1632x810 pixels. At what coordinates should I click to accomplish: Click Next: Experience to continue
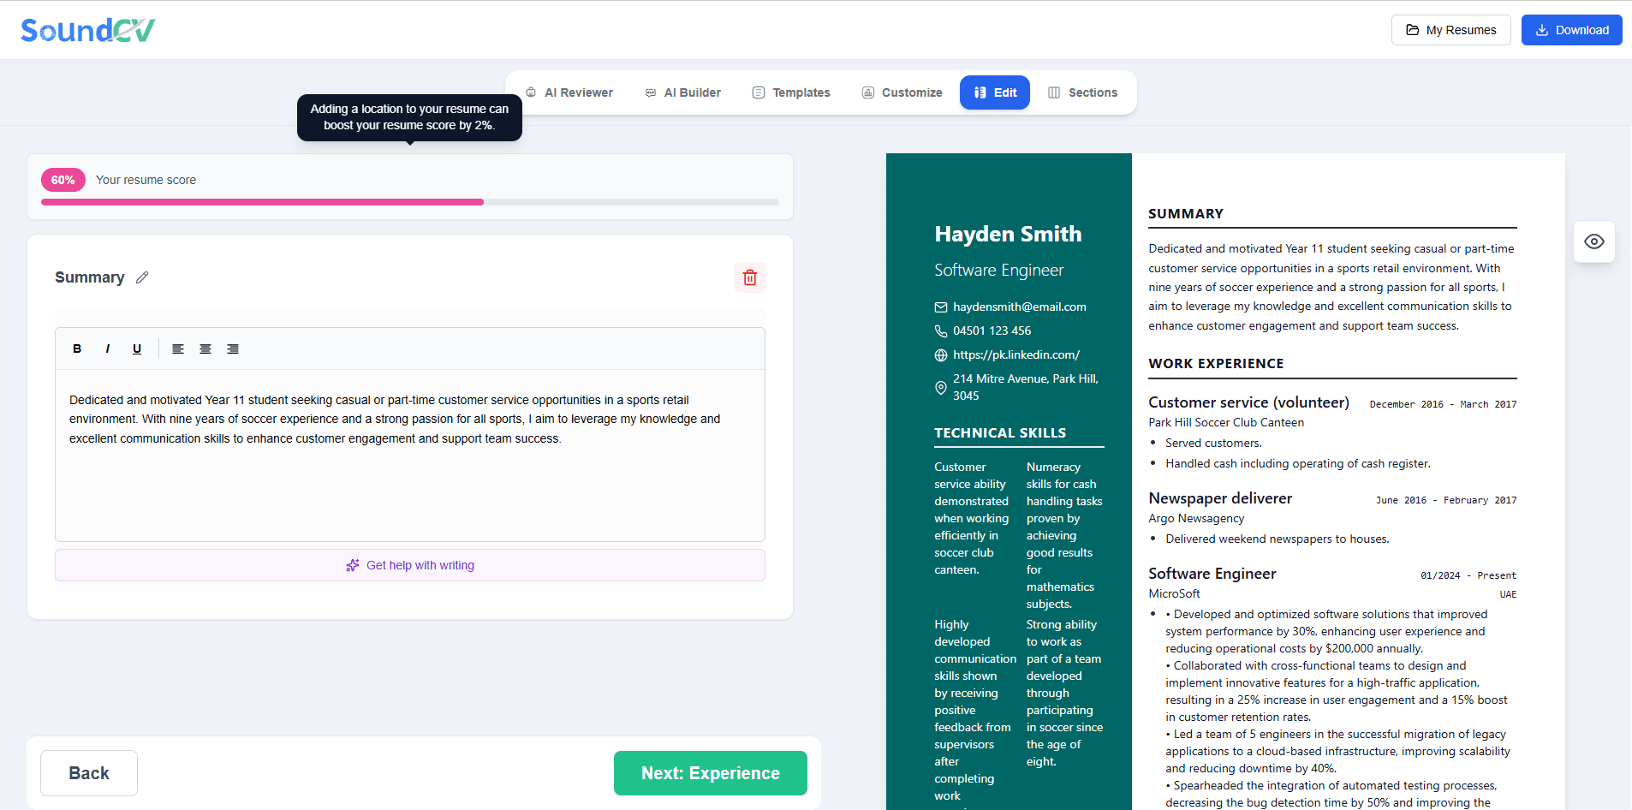(709, 772)
